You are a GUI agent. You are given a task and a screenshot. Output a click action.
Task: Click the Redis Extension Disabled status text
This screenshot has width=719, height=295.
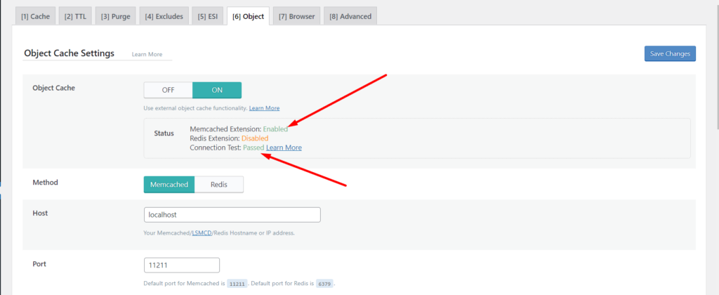pos(254,138)
